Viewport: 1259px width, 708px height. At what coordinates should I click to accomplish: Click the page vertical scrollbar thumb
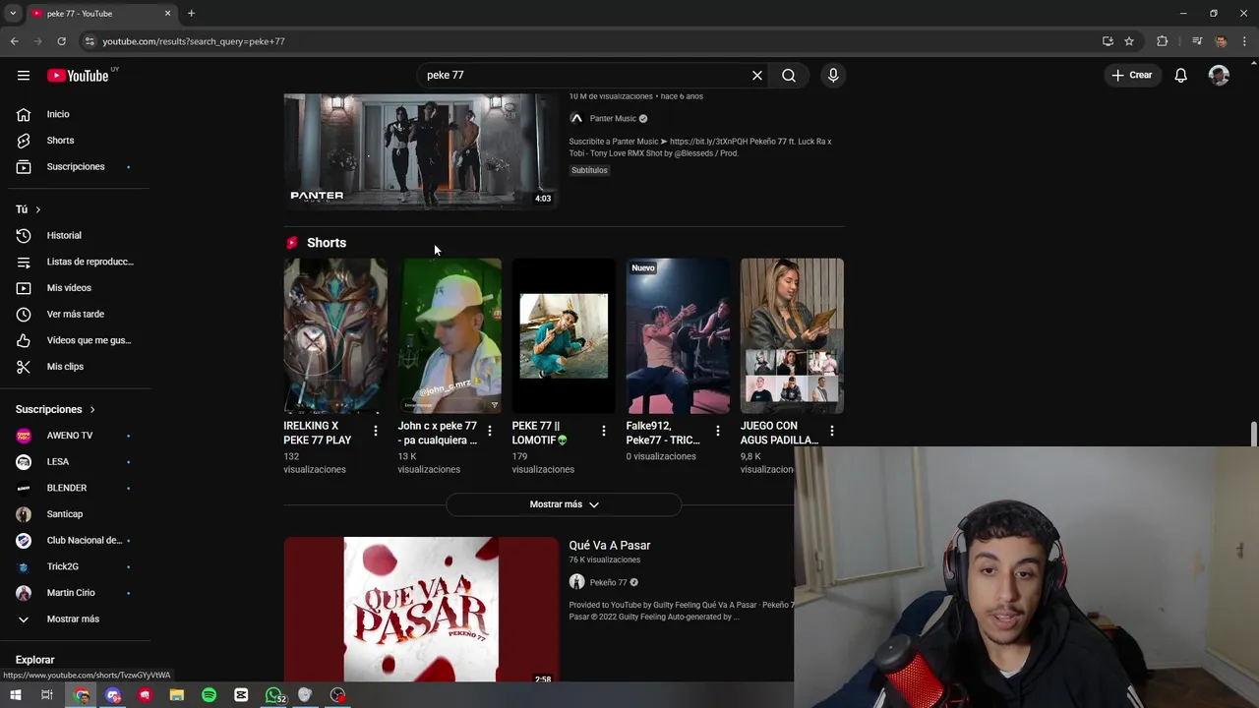(1253, 434)
